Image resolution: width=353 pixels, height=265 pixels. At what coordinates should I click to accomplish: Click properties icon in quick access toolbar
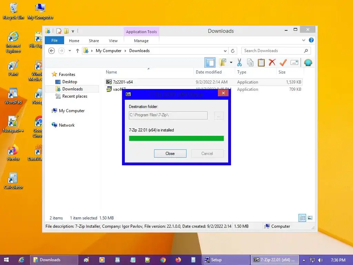59,31
